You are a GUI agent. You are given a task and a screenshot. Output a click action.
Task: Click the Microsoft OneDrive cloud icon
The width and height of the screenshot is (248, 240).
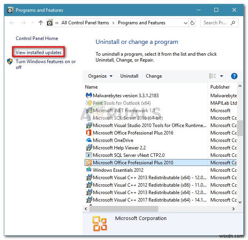[x=89, y=140]
